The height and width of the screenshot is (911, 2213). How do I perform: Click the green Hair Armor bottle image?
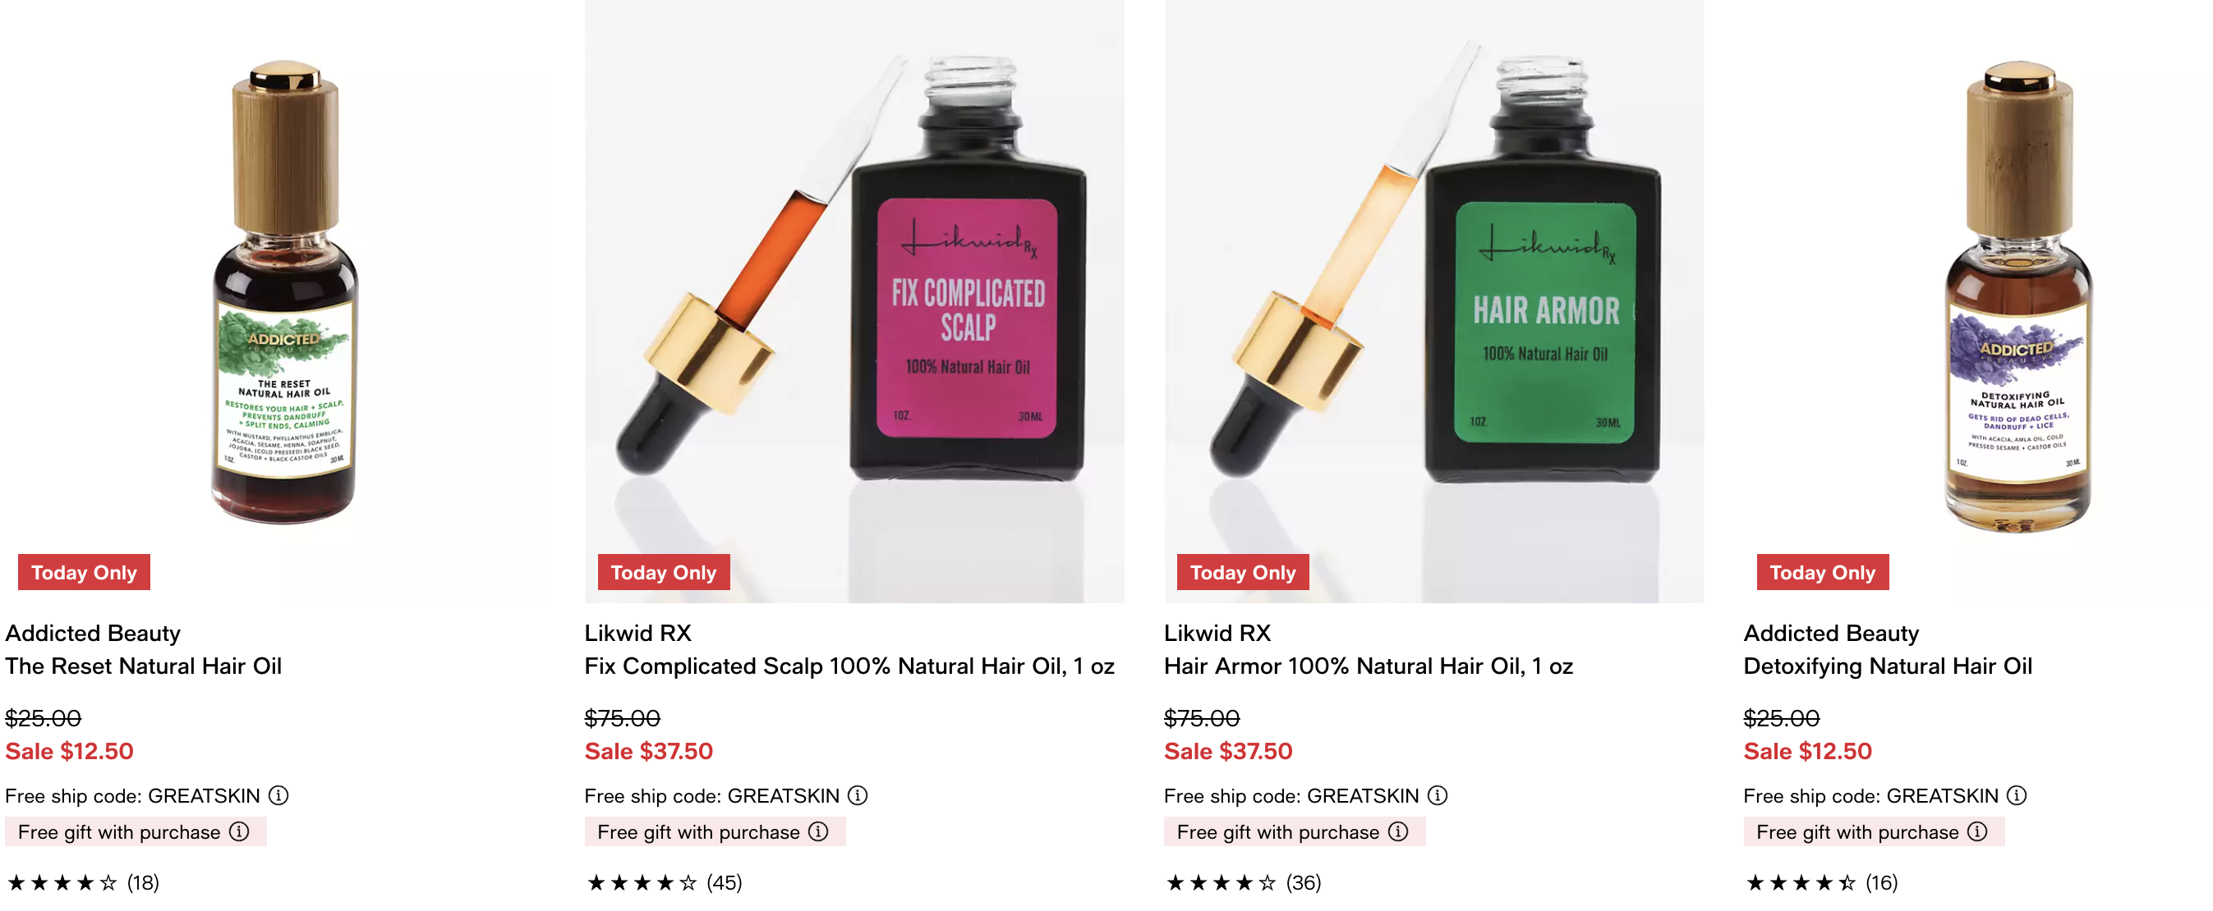(x=1433, y=300)
